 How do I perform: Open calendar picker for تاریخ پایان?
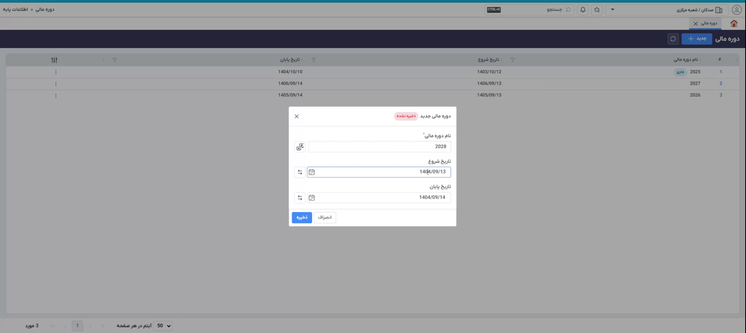(x=312, y=198)
